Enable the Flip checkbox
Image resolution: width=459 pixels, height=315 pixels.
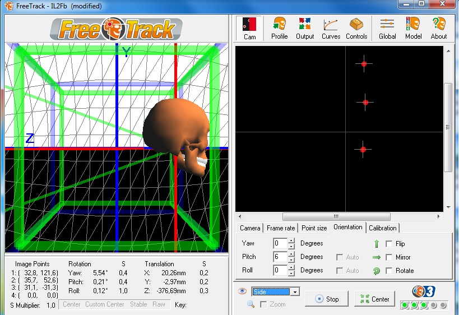click(389, 244)
